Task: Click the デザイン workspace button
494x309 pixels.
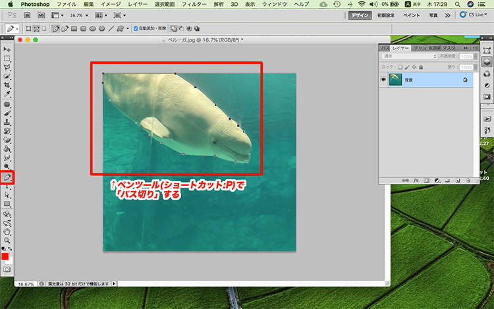Action: tap(360, 14)
